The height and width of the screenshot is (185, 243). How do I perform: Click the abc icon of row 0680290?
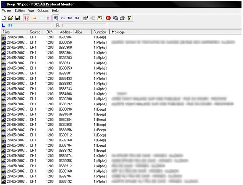pos(4,99)
